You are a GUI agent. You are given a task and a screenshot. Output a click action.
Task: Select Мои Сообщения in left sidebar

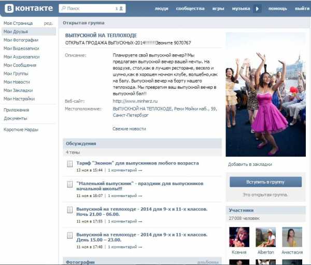(20, 65)
